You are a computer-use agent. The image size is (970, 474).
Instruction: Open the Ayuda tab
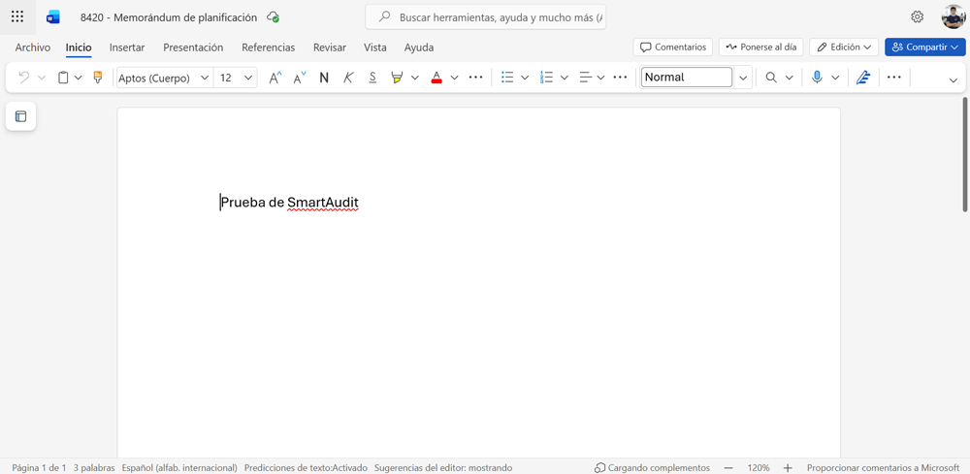pos(419,47)
